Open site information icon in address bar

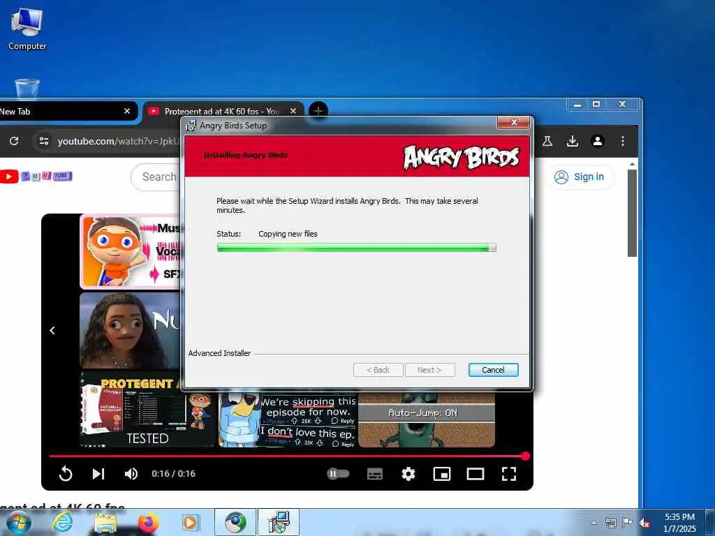click(44, 141)
